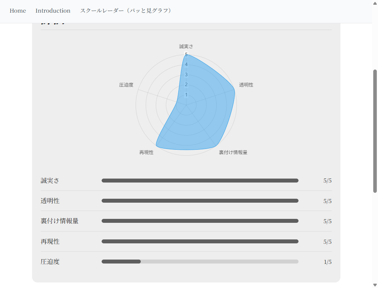Screen dimensions: 378x288
Task: Click the down arrow at the bottom of the scrollbar
Action: coord(375,285)
